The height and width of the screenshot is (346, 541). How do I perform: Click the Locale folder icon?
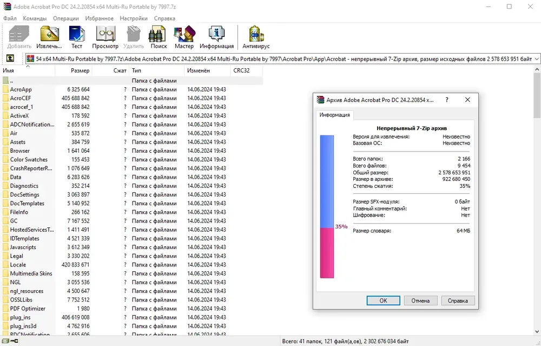(5, 265)
